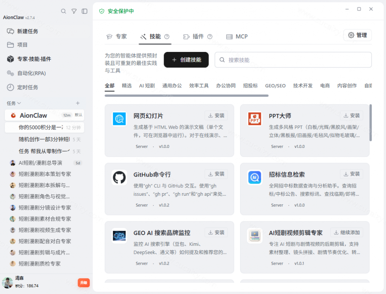Select the 效率工具 category filter

point(199,85)
